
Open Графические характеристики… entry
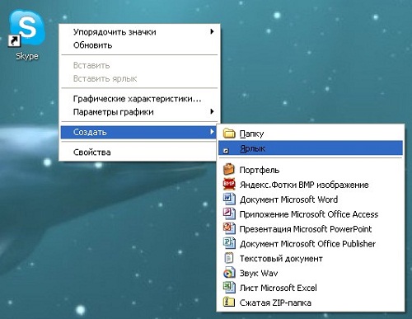point(139,99)
